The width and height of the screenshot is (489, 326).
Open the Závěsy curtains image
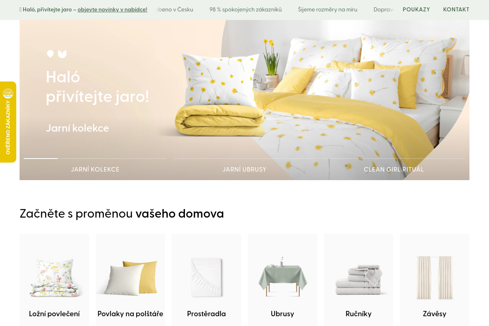pos(434,278)
